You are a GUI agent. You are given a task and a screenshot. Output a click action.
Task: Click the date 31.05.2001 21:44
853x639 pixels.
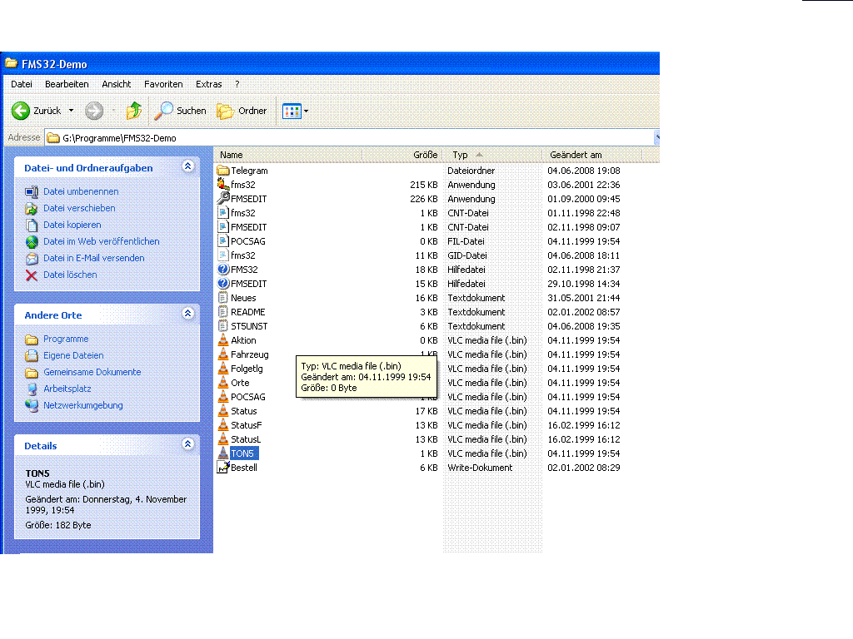point(584,299)
